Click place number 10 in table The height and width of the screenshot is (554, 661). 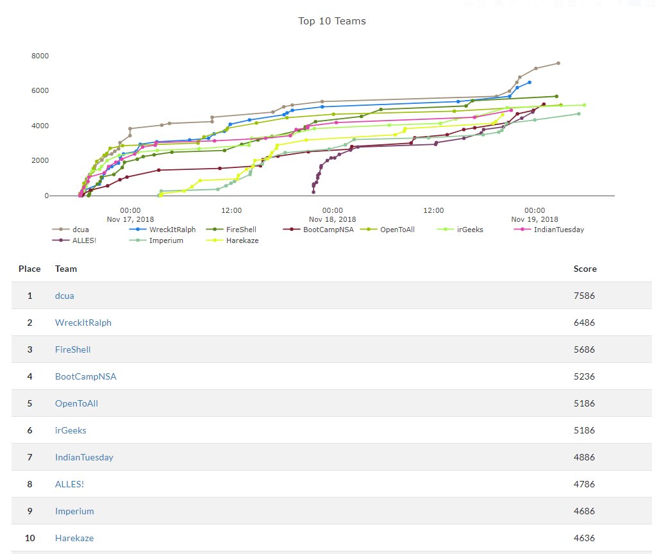point(30,538)
